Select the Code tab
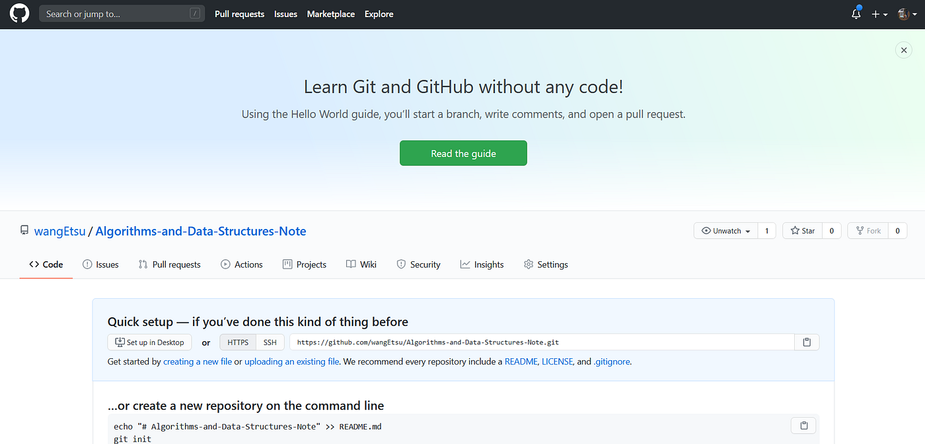 [46, 265]
